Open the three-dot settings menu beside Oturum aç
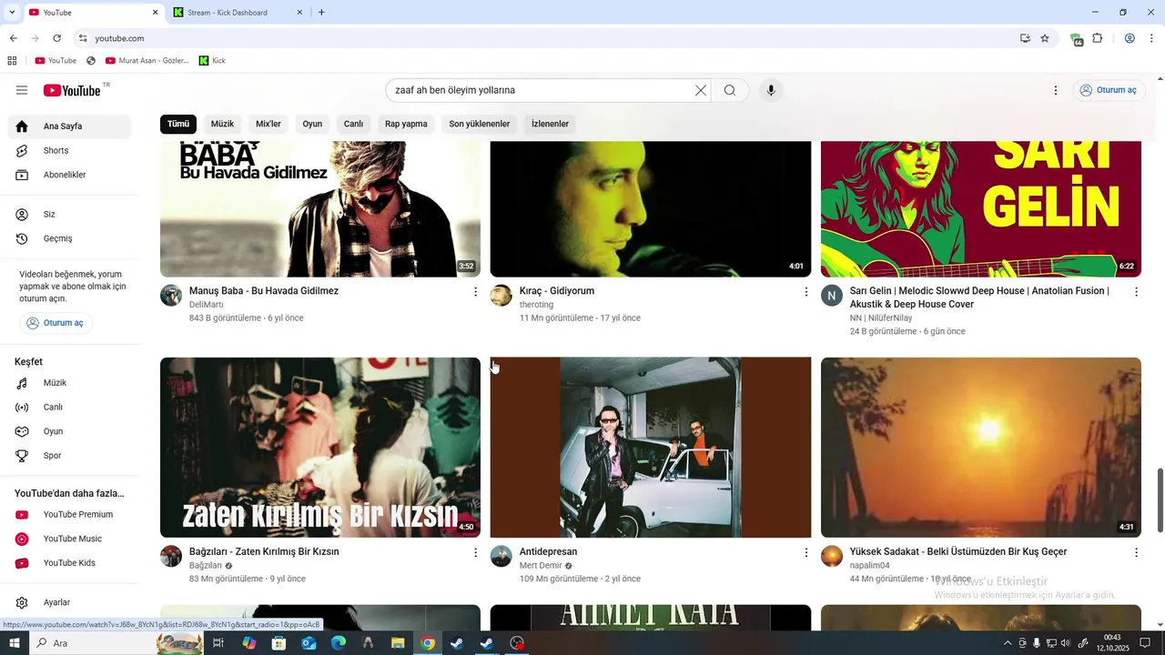The width and height of the screenshot is (1165, 655). tap(1056, 90)
